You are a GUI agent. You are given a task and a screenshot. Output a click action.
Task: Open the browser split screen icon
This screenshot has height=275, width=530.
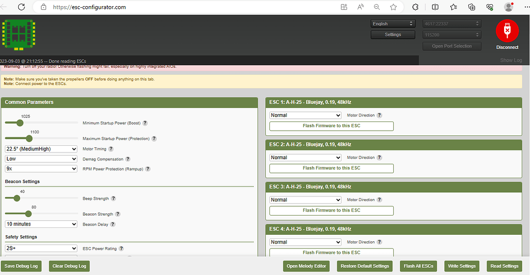click(x=435, y=7)
